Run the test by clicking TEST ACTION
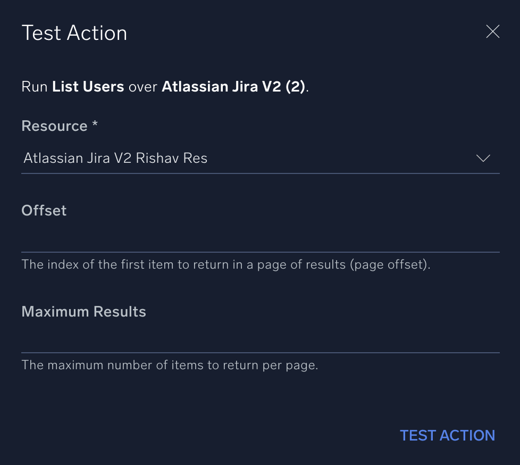Image resolution: width=520 pixels, height=465 pixels. tap(447, 435)
